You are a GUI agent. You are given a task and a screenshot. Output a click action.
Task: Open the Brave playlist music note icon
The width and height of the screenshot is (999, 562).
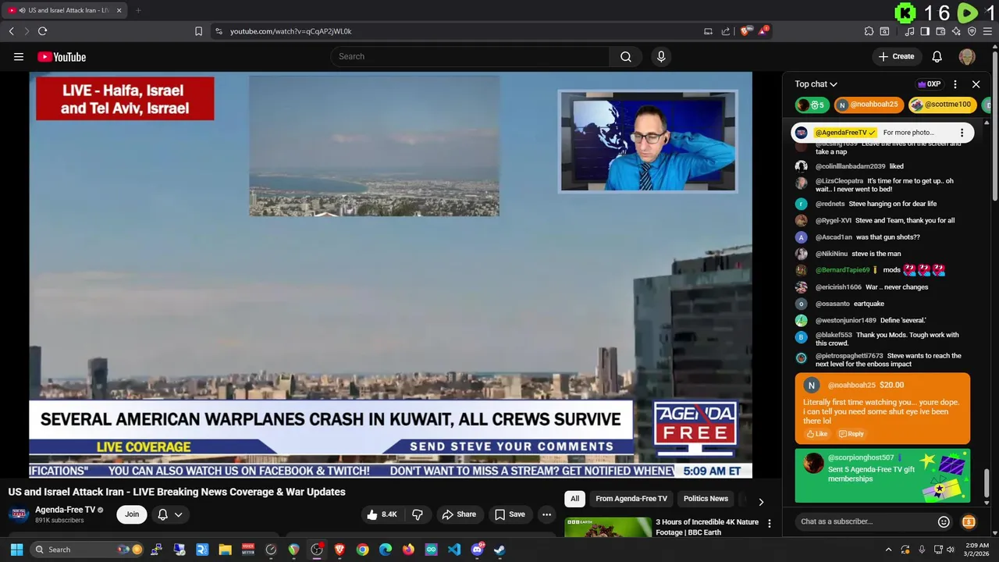tap(909, 31)
